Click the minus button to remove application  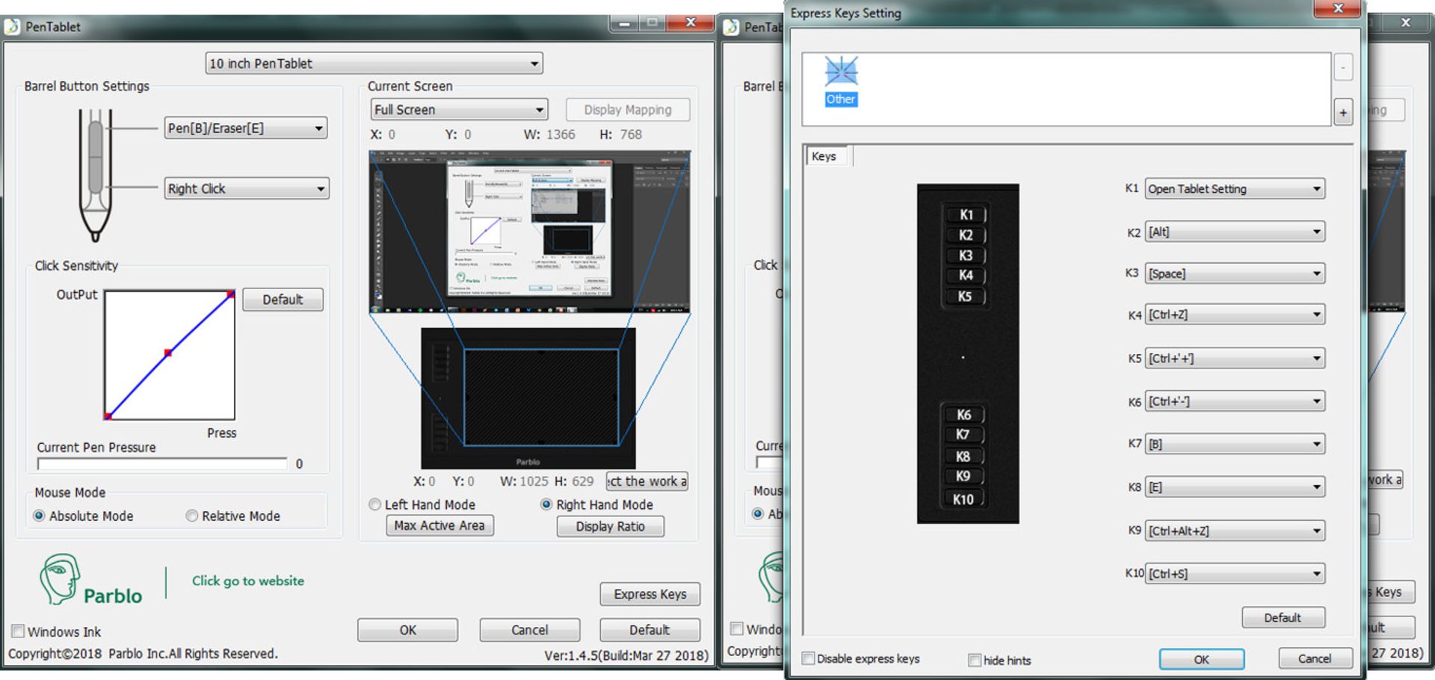[1342, 67]
